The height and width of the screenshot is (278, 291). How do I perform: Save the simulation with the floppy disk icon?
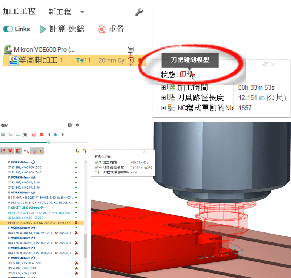(x=70, y=125)
